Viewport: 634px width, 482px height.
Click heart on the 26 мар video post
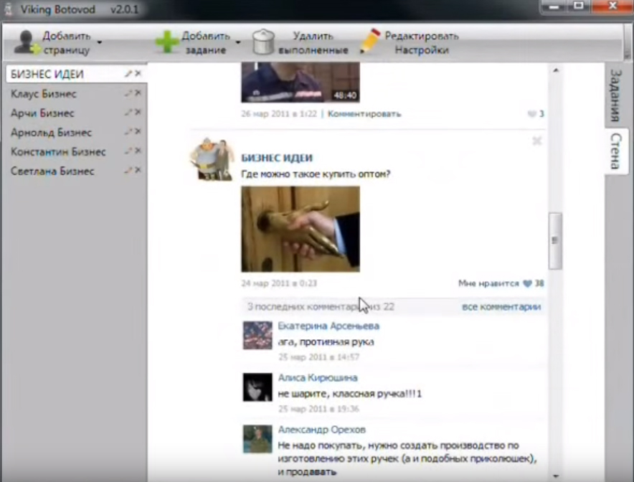pyautogui.click(x=531, y=114)
